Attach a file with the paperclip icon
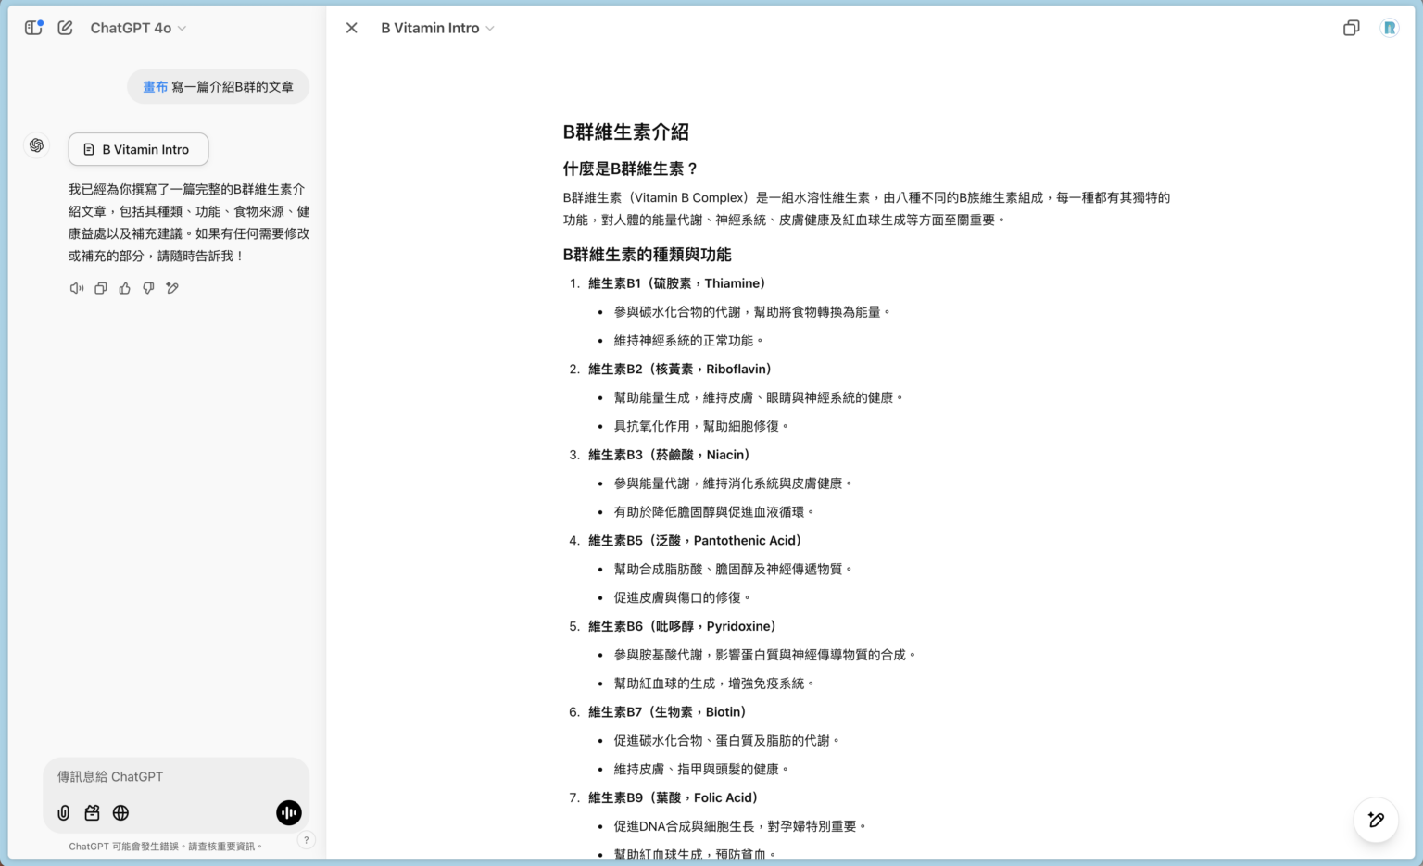This screenshot has height=866, width=1423. (63, 812)
